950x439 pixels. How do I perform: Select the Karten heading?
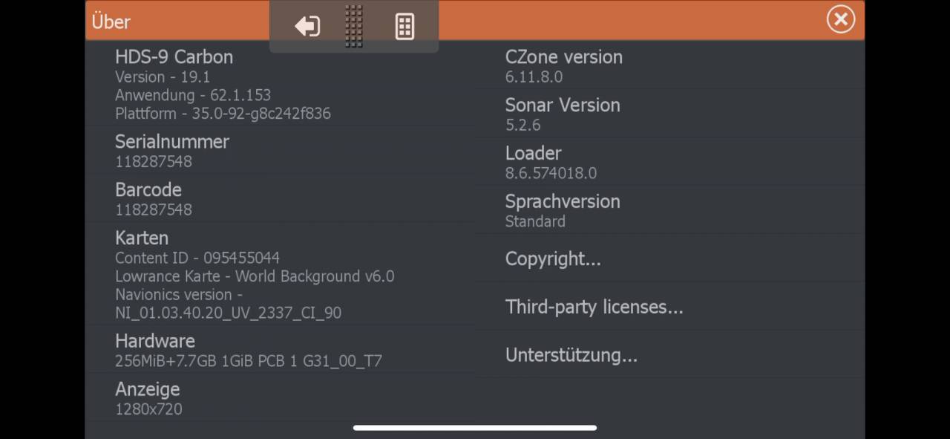coord(142,238)
